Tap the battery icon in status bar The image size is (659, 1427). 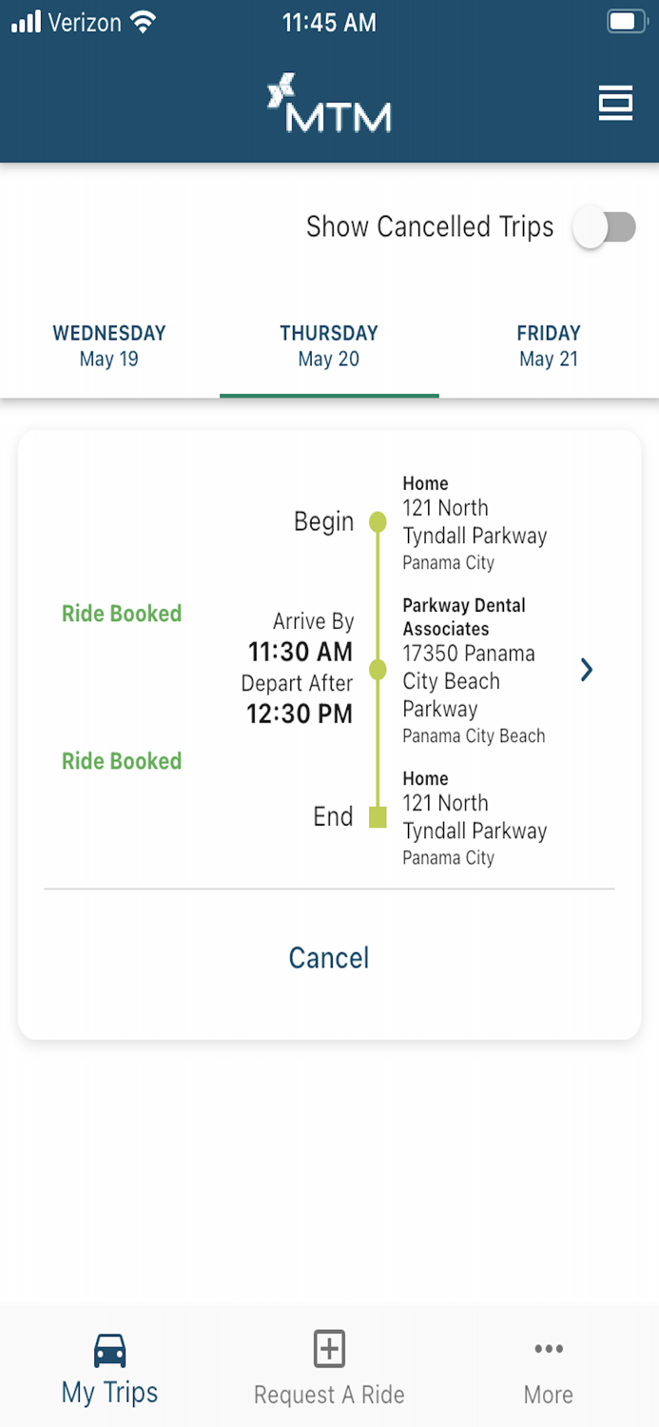[626, 22]
